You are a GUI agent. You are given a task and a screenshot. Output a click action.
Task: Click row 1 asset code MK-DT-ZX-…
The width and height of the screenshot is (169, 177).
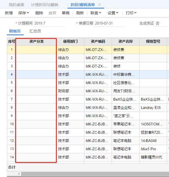(x=96, y=50)
